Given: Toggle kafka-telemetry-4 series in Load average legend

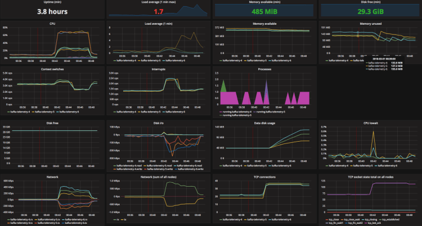Looking at the screenshot, I should click(125, 61).
